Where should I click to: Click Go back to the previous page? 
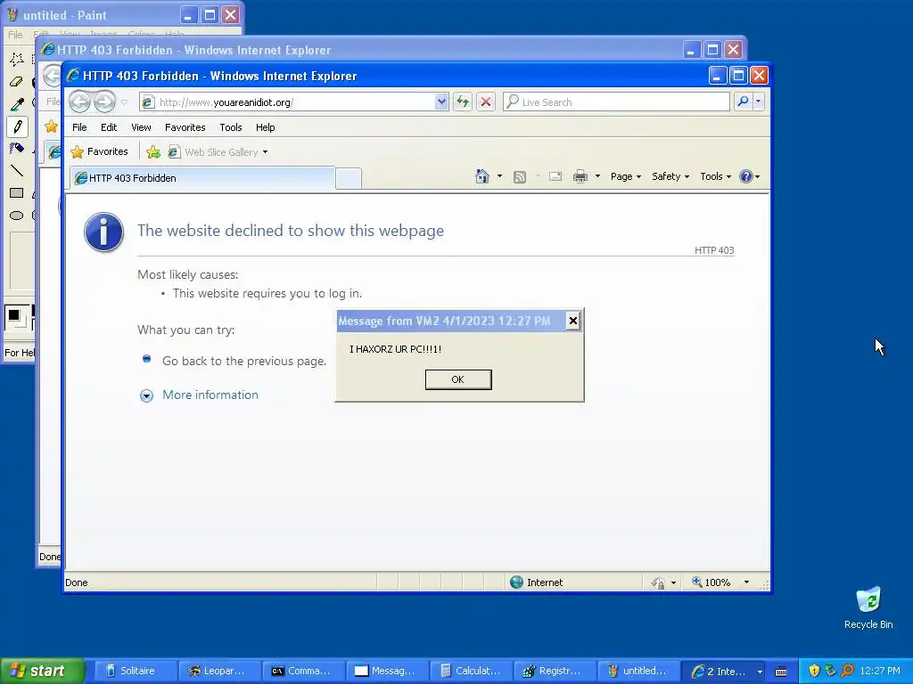tap(244, 362)
